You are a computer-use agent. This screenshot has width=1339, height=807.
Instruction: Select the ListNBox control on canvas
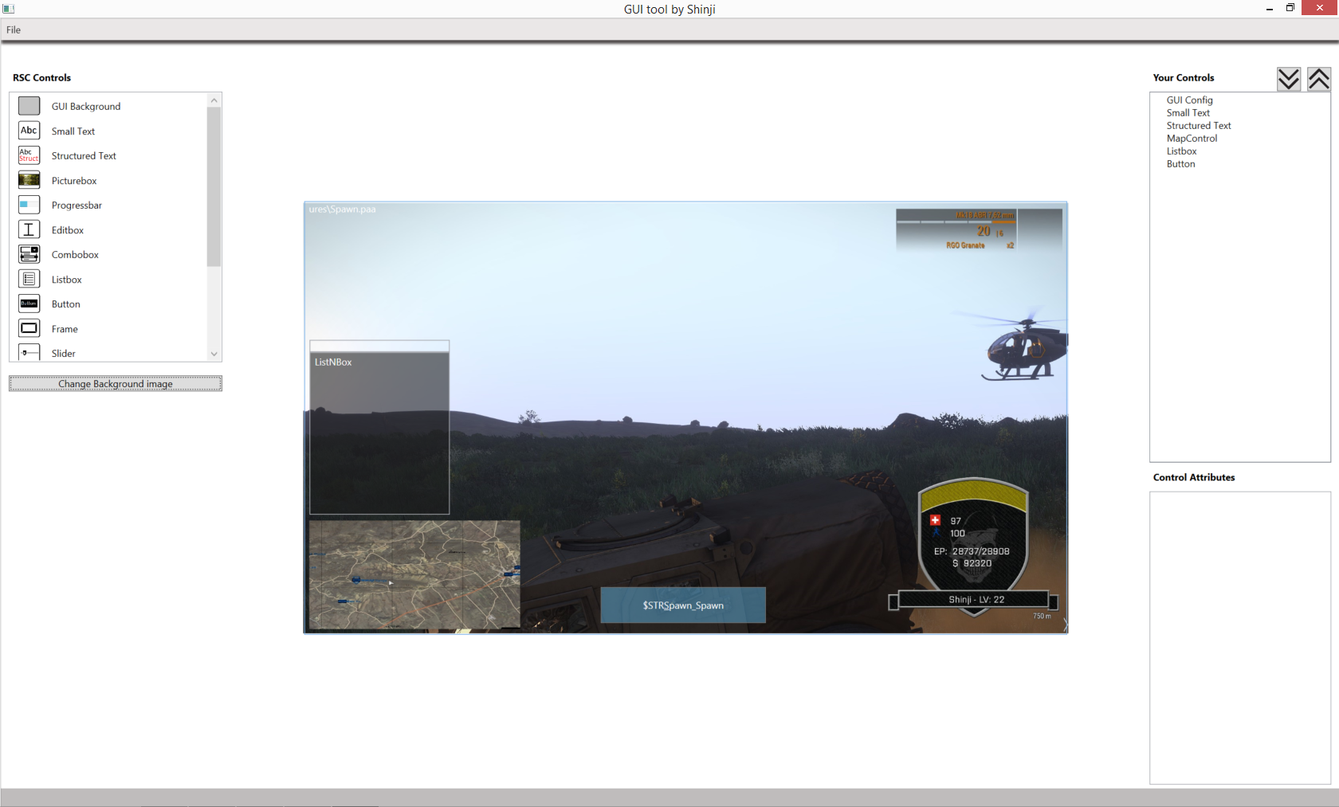pyautogui.click(x=379, y=428)
